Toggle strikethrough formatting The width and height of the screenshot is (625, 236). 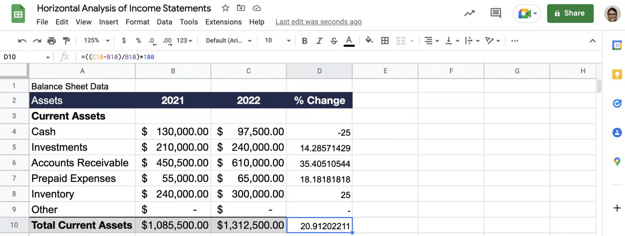click(x=334, y=41)
